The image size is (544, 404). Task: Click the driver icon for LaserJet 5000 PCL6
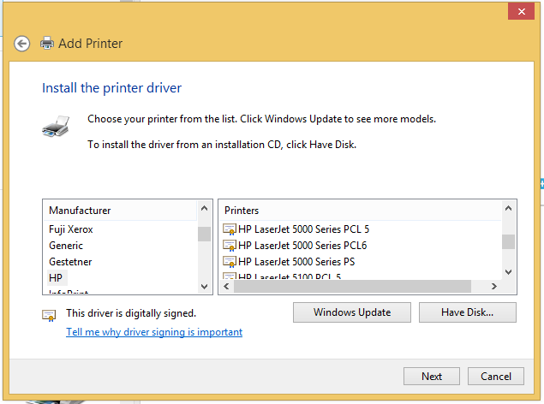[x=230, y=246]
